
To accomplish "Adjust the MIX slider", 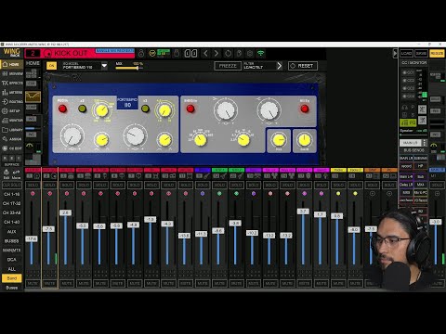I will [x=129, y=68].
